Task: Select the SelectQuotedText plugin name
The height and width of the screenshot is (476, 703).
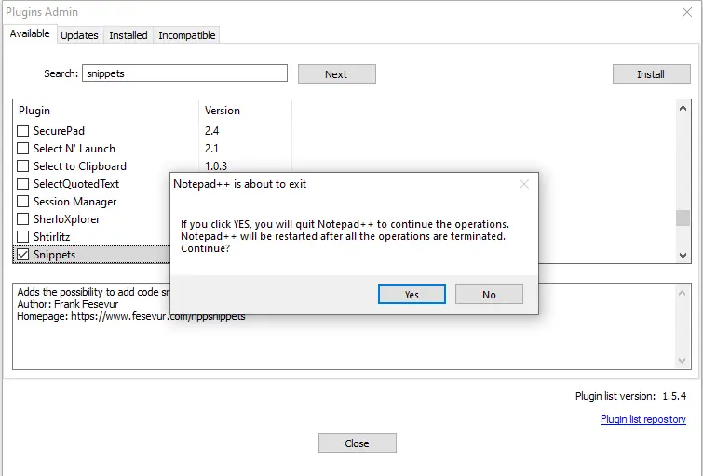Action: click(76, 183)
